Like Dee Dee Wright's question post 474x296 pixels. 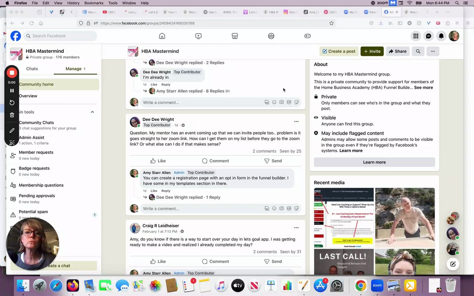coord(158,161)
